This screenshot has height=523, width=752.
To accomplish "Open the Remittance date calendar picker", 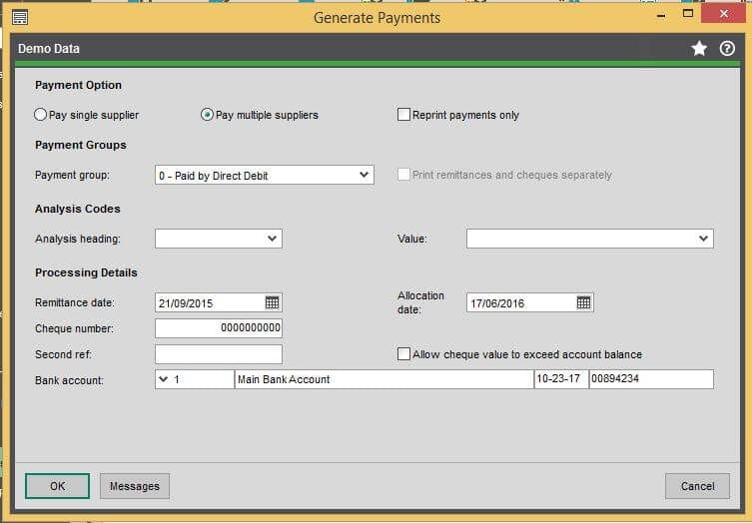I will click(x=272, y=302).
